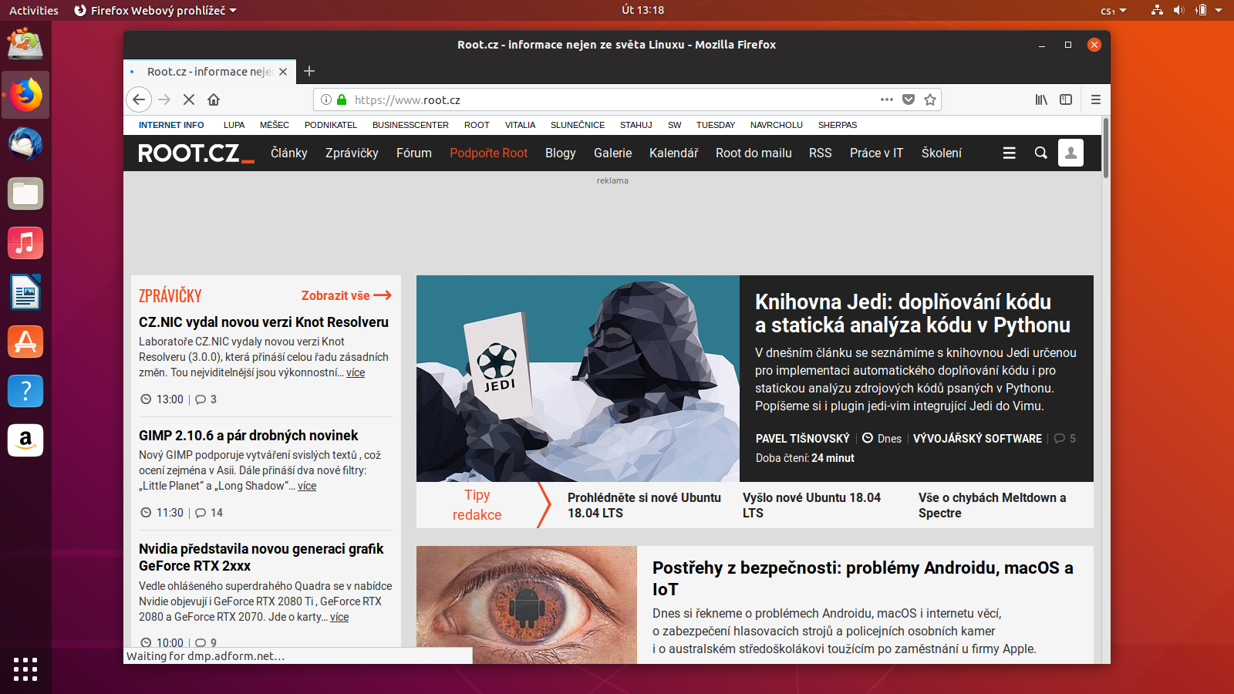This screenshot has height=694, width=1234.
Task: Open the Fórum section on Root.cz
Action: click(414, 153)
